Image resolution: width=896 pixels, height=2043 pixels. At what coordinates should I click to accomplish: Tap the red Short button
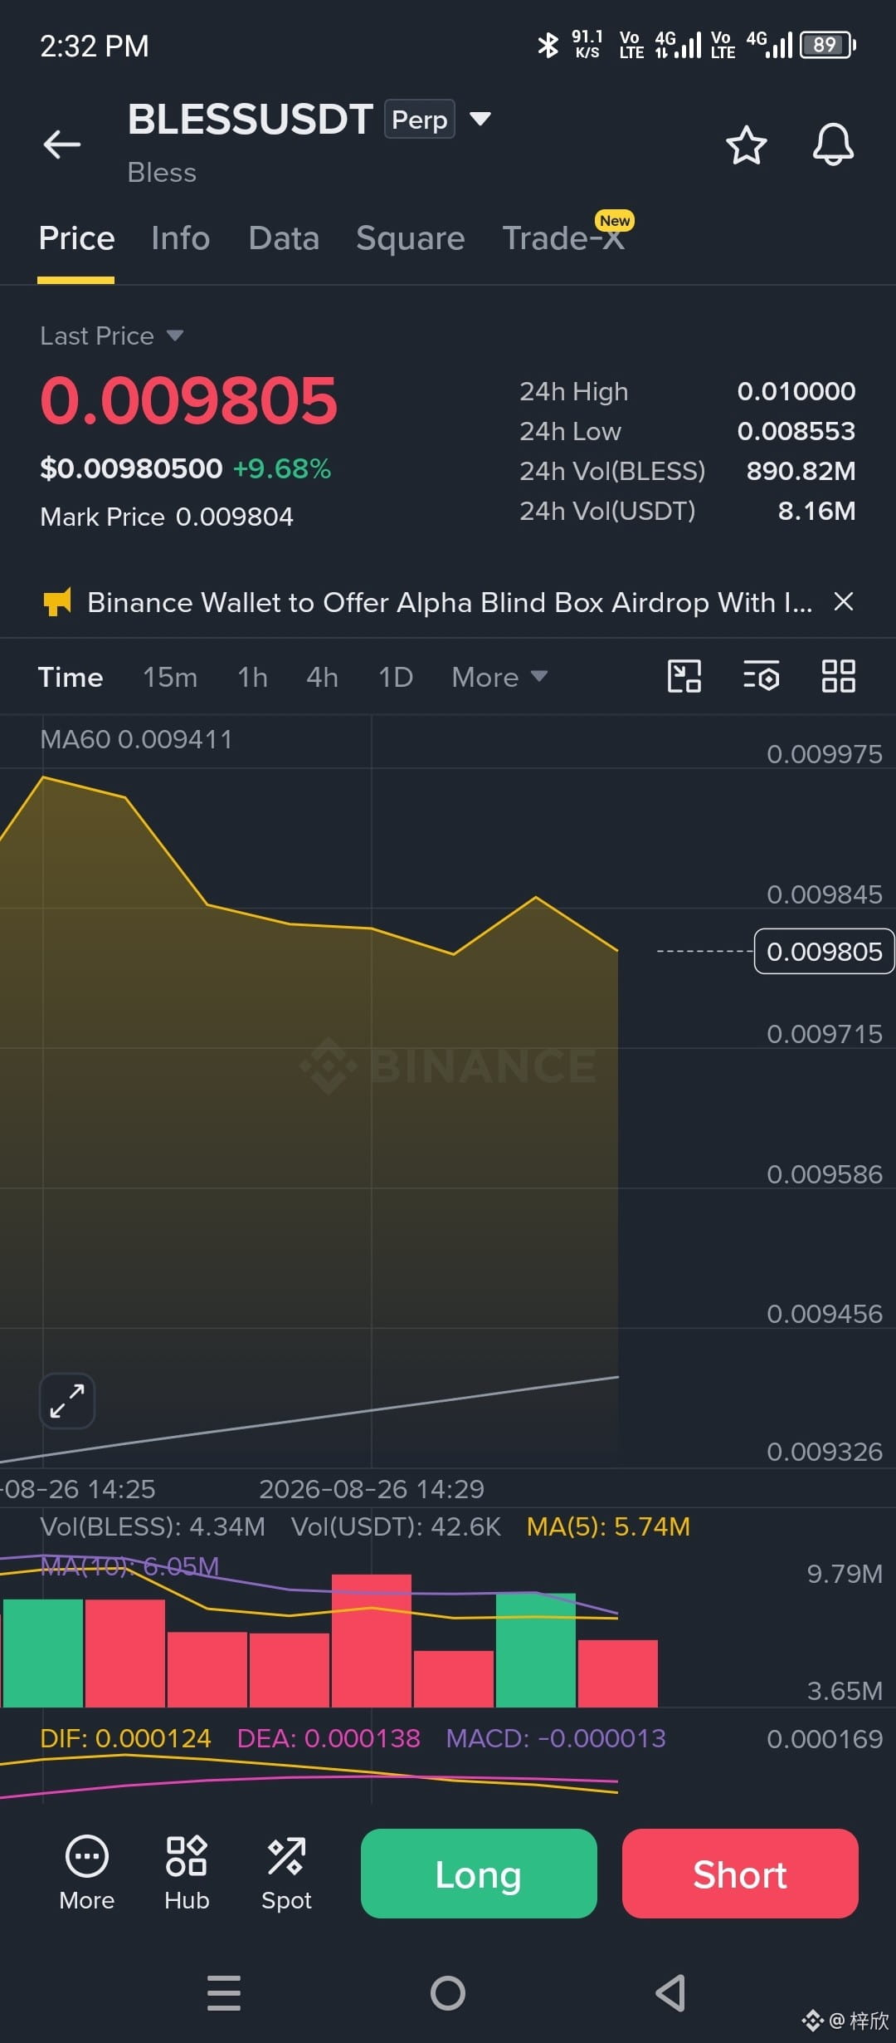tap(740, 1874)
